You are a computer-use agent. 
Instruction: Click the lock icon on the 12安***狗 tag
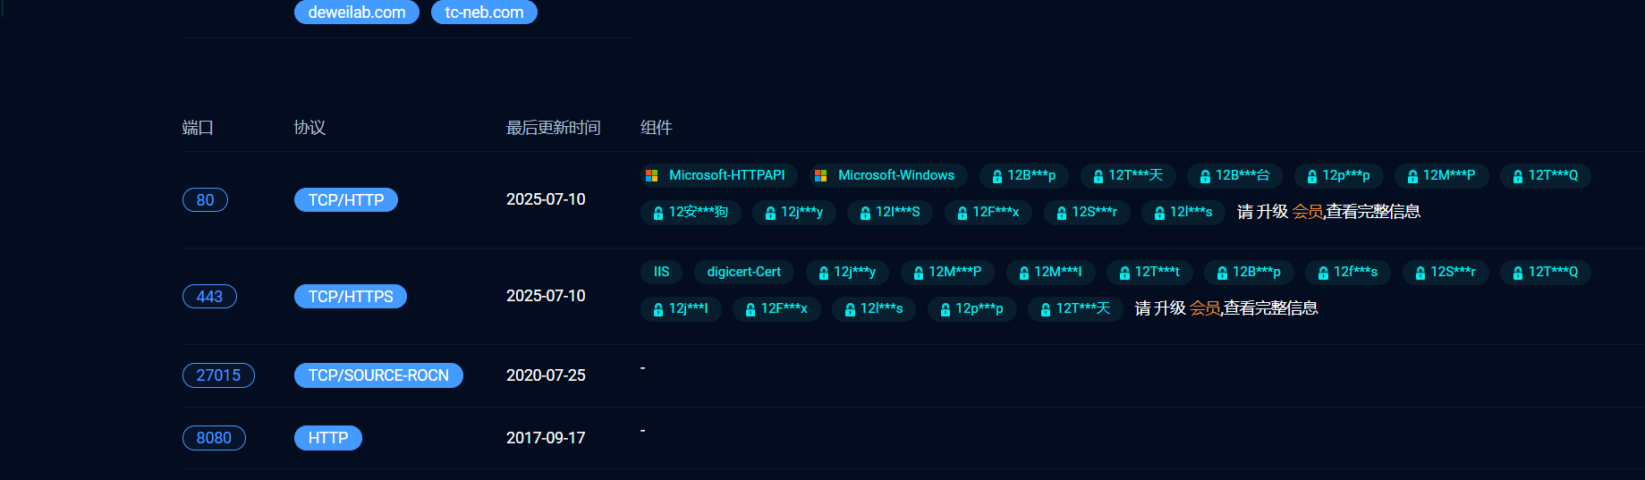tap(658, 213)
